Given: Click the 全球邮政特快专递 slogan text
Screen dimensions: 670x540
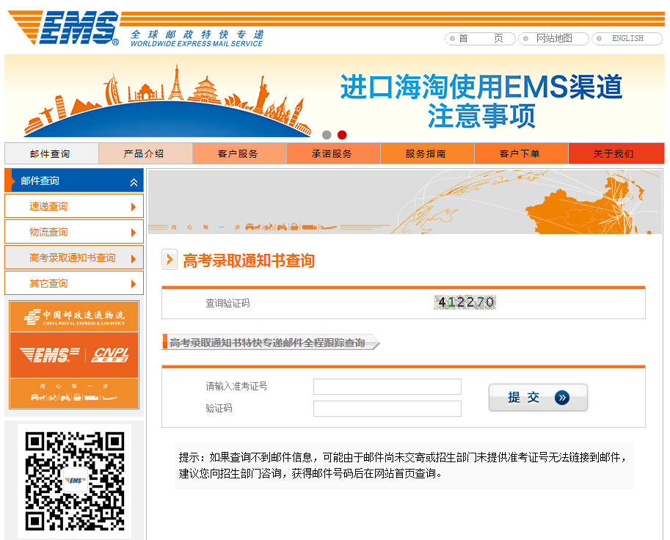Looking at the screenshot, I should (197, 34).
